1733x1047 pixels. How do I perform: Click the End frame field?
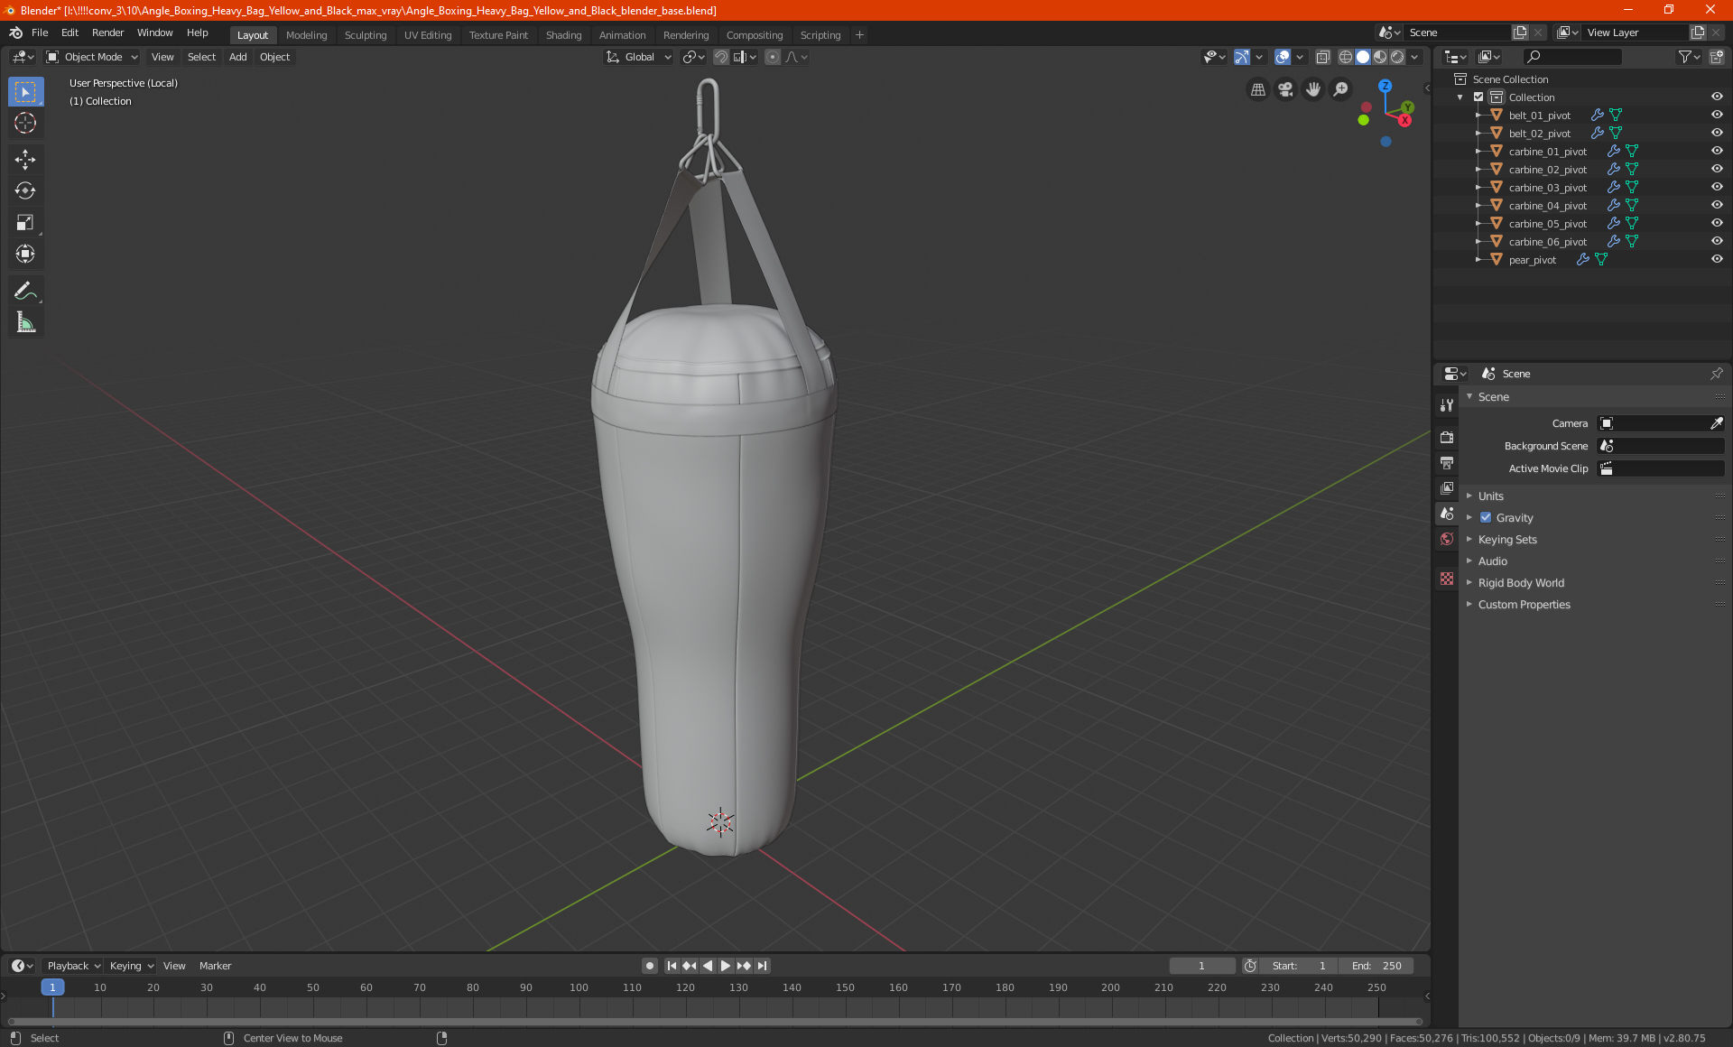1376,966
